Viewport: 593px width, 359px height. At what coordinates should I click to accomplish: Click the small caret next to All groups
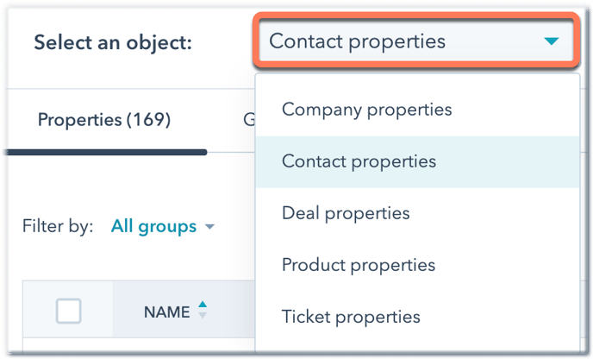pos(209,228)
